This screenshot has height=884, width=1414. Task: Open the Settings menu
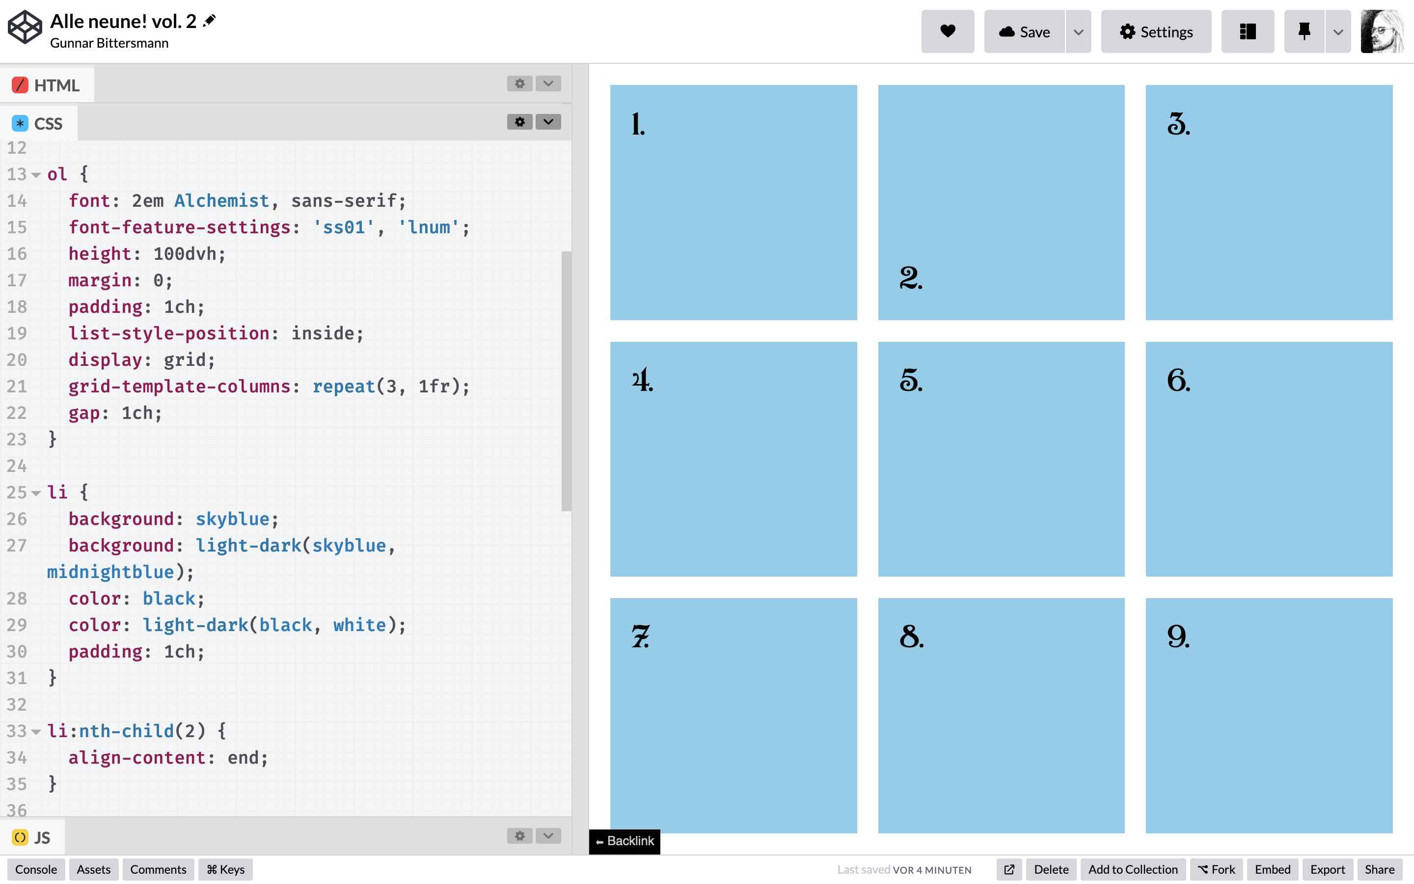coord(1155,31)
